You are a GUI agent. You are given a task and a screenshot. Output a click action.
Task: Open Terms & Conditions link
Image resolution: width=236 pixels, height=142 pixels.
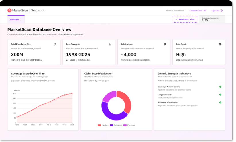[x=175, y=11]
